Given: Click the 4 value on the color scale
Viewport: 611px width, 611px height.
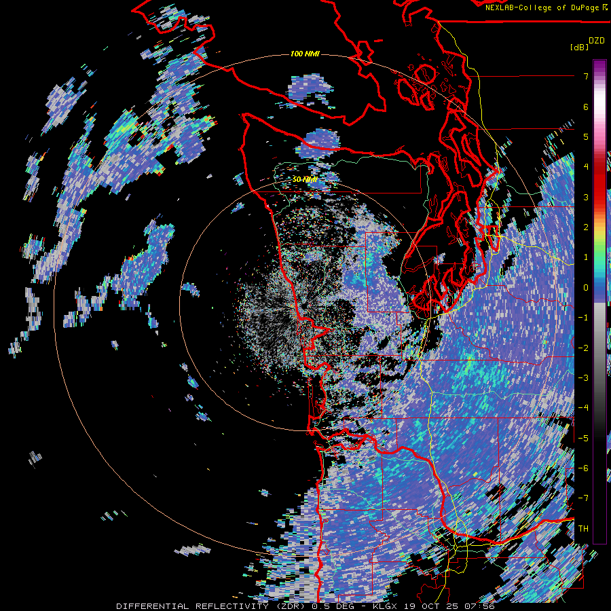Looking at the screenshot, I should click(x=586, y=167).
